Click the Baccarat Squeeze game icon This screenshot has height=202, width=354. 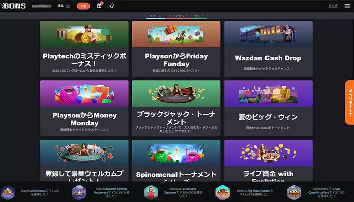point(151,192)
